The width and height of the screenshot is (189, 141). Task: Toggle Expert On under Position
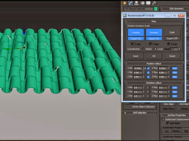[x=136, y=39]
